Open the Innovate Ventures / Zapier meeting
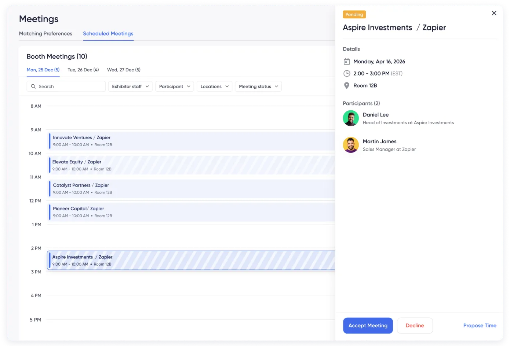This screenshot has width=510, height=346. 192,141
